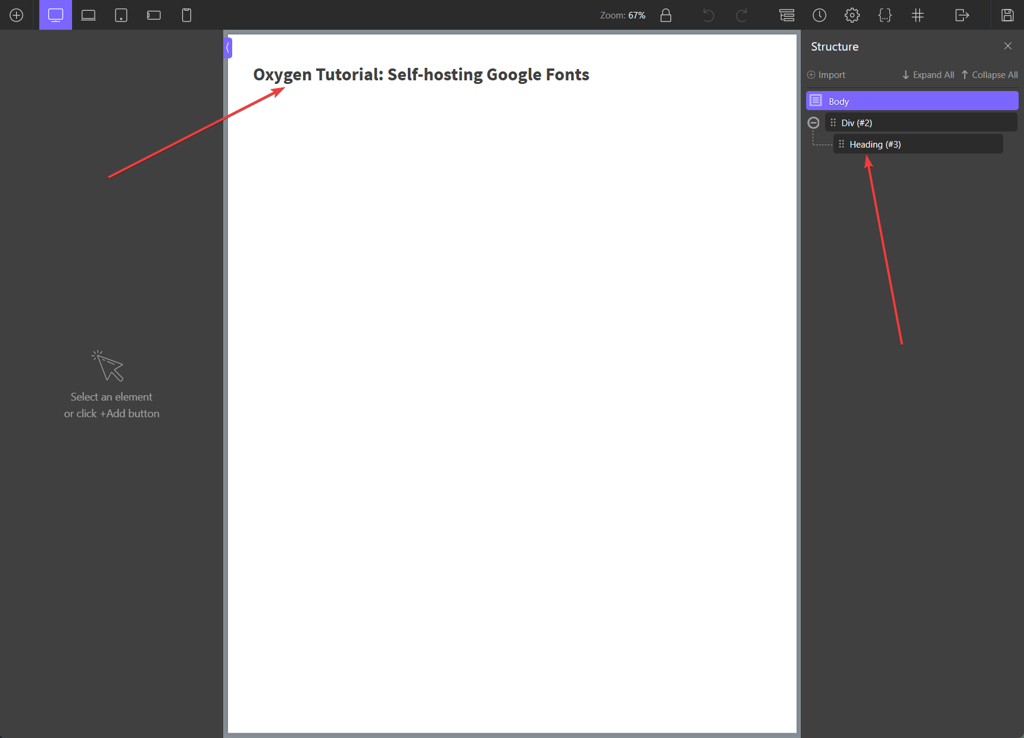Click the Body icon in Structure
The image size is (1024, 738).
(816, 101)
